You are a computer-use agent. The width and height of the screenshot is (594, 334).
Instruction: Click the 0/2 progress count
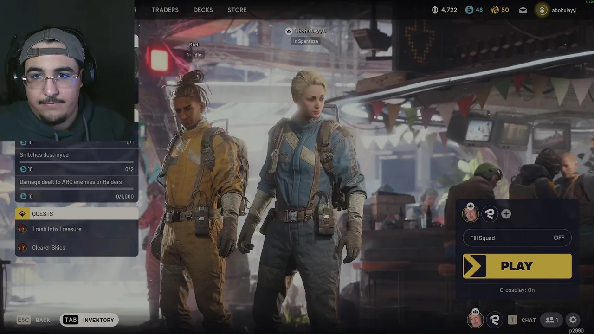point(129,169)
